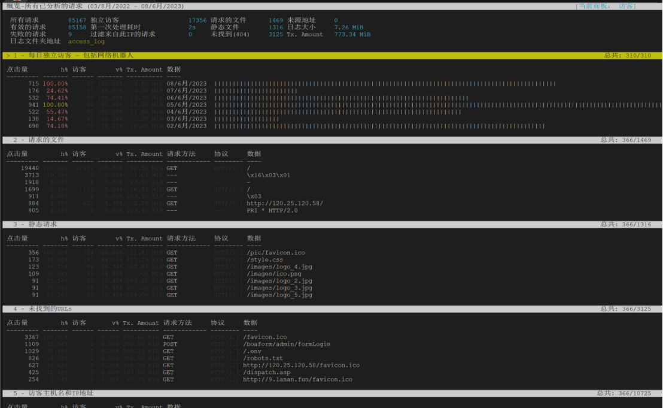Select the /images/logo_4.jpg static request
Viewport: 663px width, 408px height.
click(171, 267)
